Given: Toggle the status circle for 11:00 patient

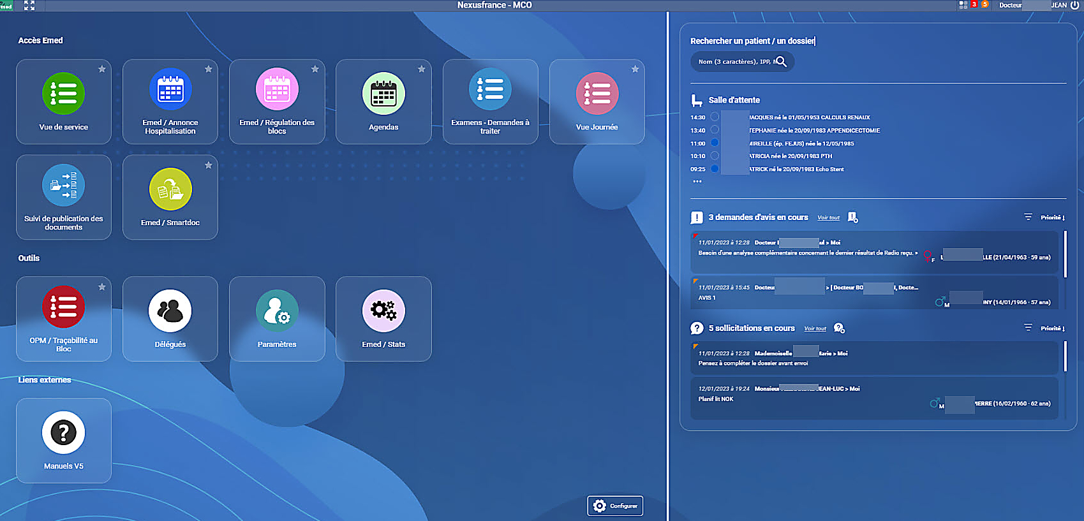Looking at the screenshot, I should [715, 143].
